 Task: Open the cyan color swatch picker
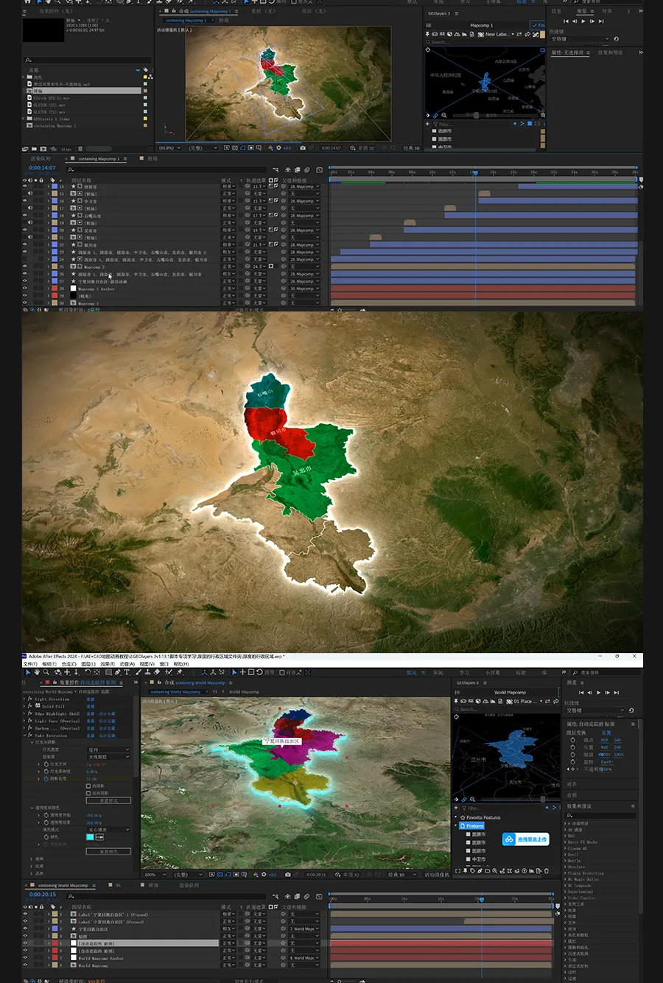(x=90, y=837)
